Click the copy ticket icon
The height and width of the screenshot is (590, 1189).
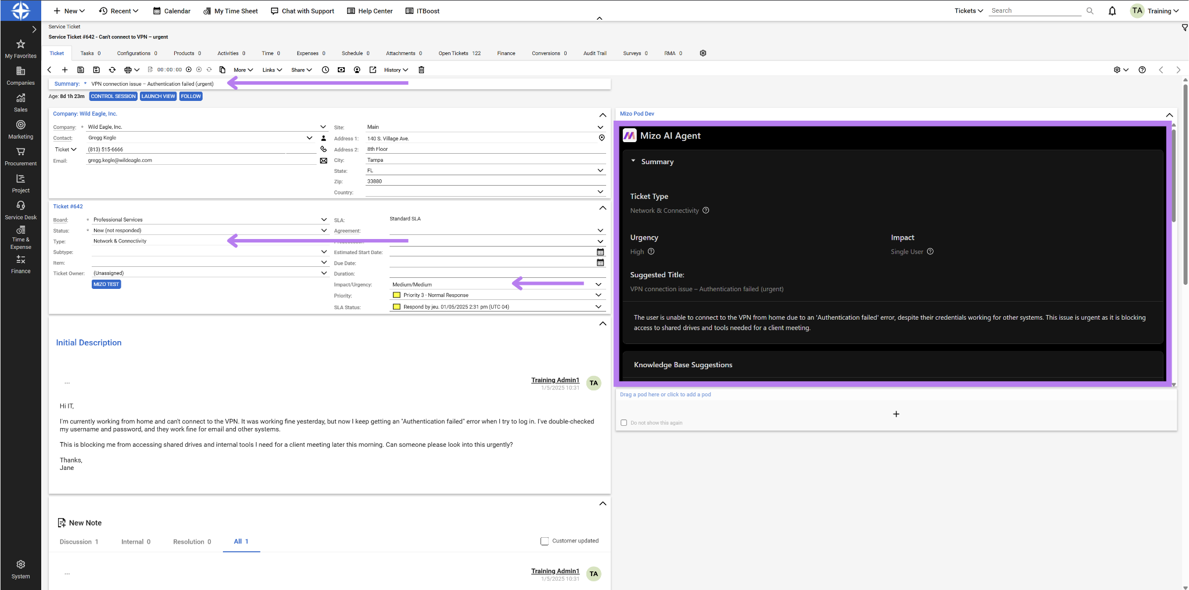pos(222,70)
